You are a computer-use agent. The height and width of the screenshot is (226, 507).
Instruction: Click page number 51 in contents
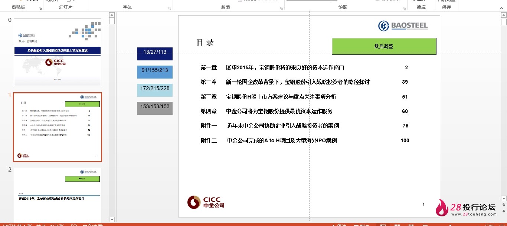pos(405,97)
